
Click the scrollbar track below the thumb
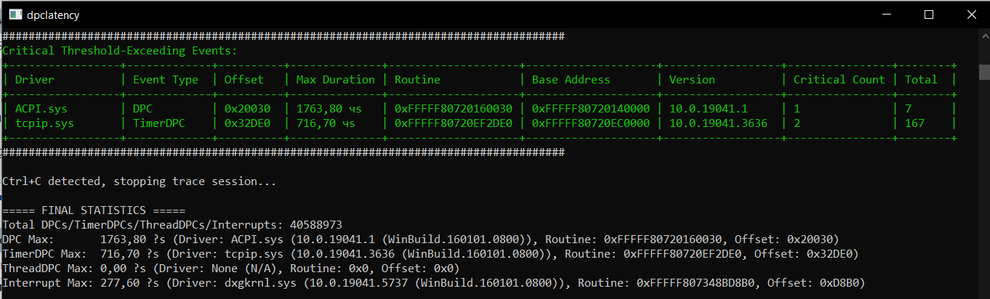point(983,189)
